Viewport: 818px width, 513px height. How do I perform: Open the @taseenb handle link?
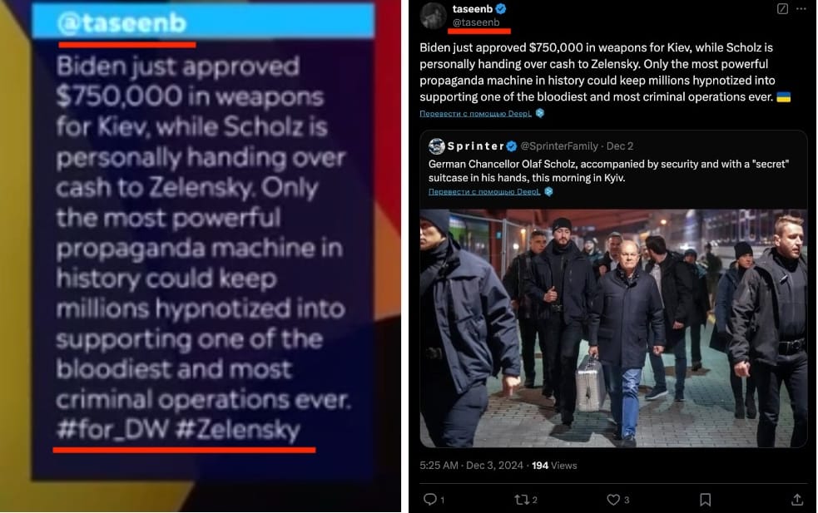(x=476, y=22)
